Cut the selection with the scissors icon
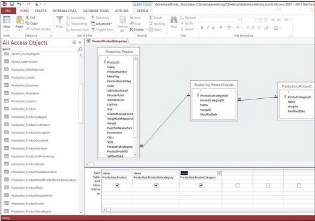Screen dimensions: 315x221 [x=31, y=17]
